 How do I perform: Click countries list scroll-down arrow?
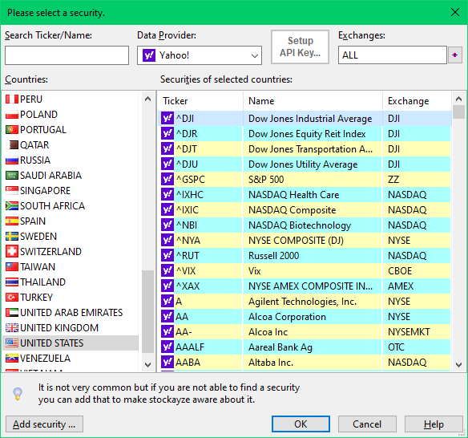(147, 364)
